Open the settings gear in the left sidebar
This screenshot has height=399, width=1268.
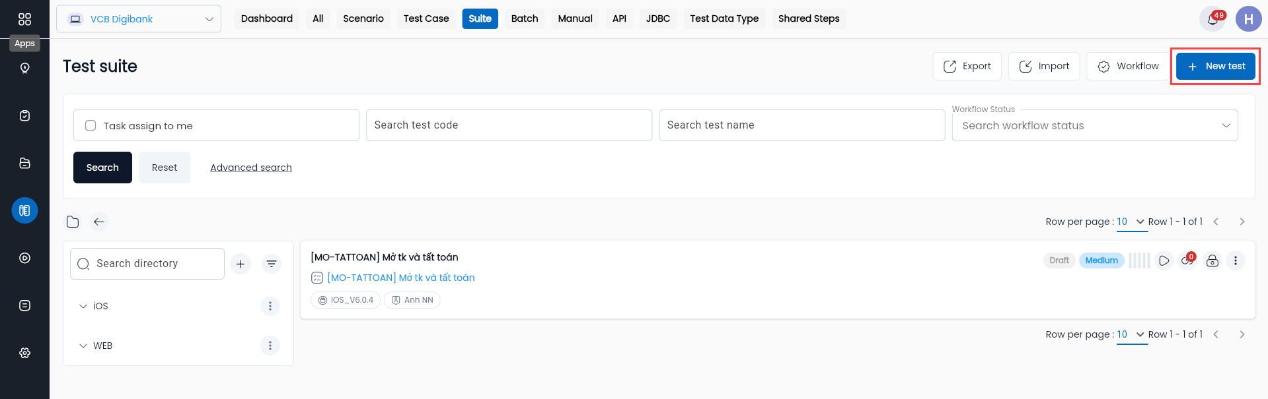(x=24, y=353)
